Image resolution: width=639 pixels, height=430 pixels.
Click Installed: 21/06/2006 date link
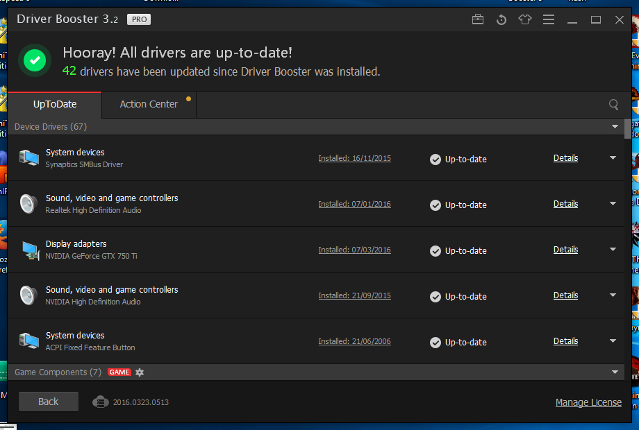[354, 341]
